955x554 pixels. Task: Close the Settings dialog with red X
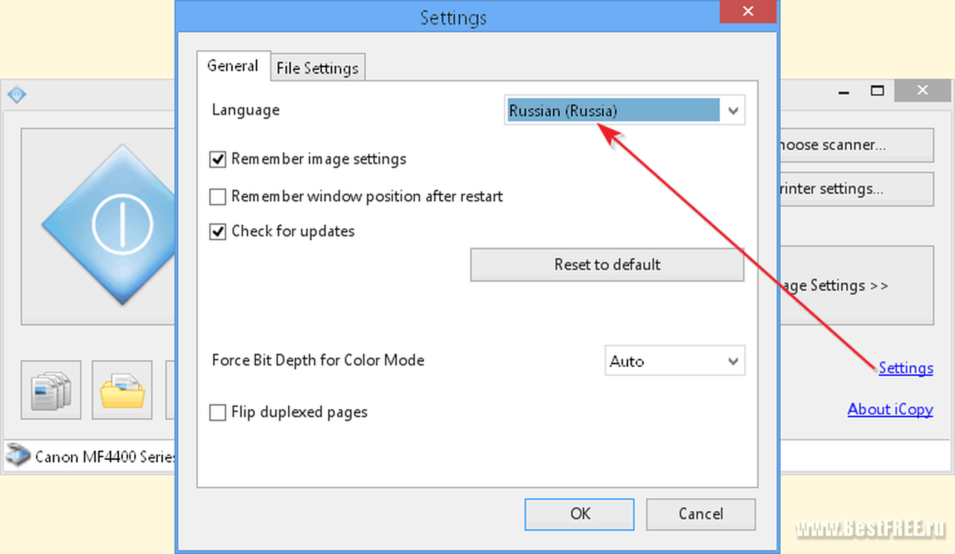[748, 11]
